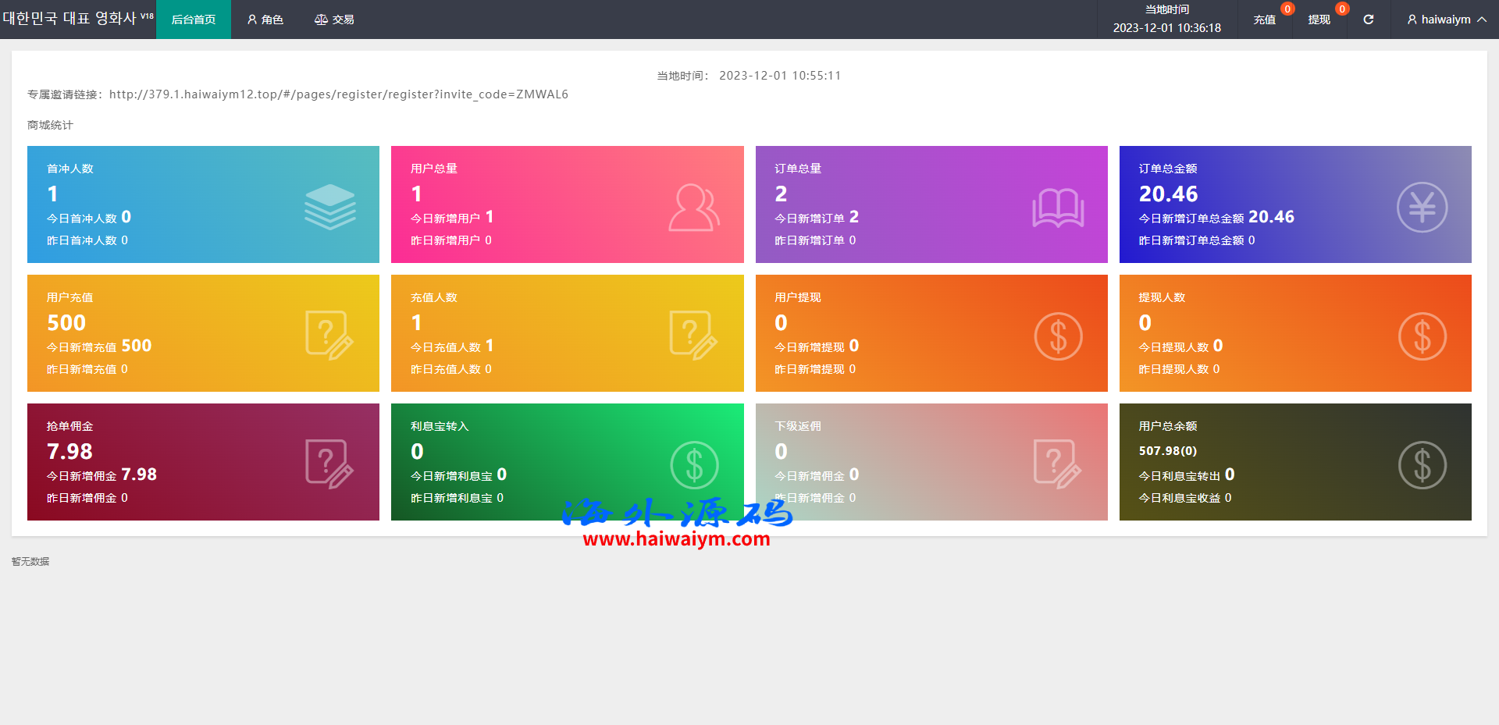Image resolution: width=1499 pixels, height=725 pixels.
Task: Click the dollar icon in 提现人数 card
Action: coord(1422,336)
